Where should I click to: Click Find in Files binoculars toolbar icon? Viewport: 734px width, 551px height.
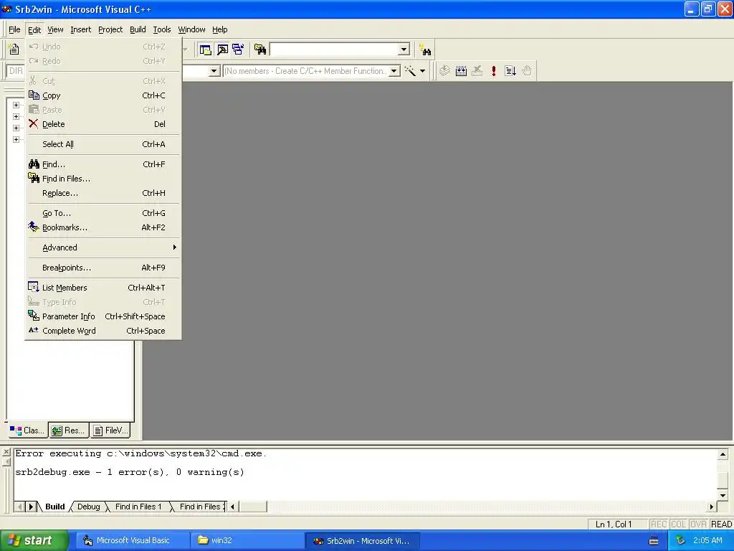click(x=260, y=50)
